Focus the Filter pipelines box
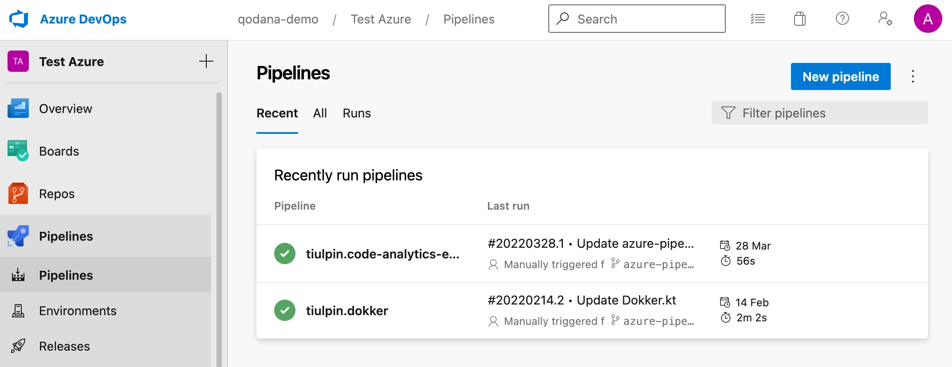The height and width of the screenshot is (367, 952). point(819,113)
